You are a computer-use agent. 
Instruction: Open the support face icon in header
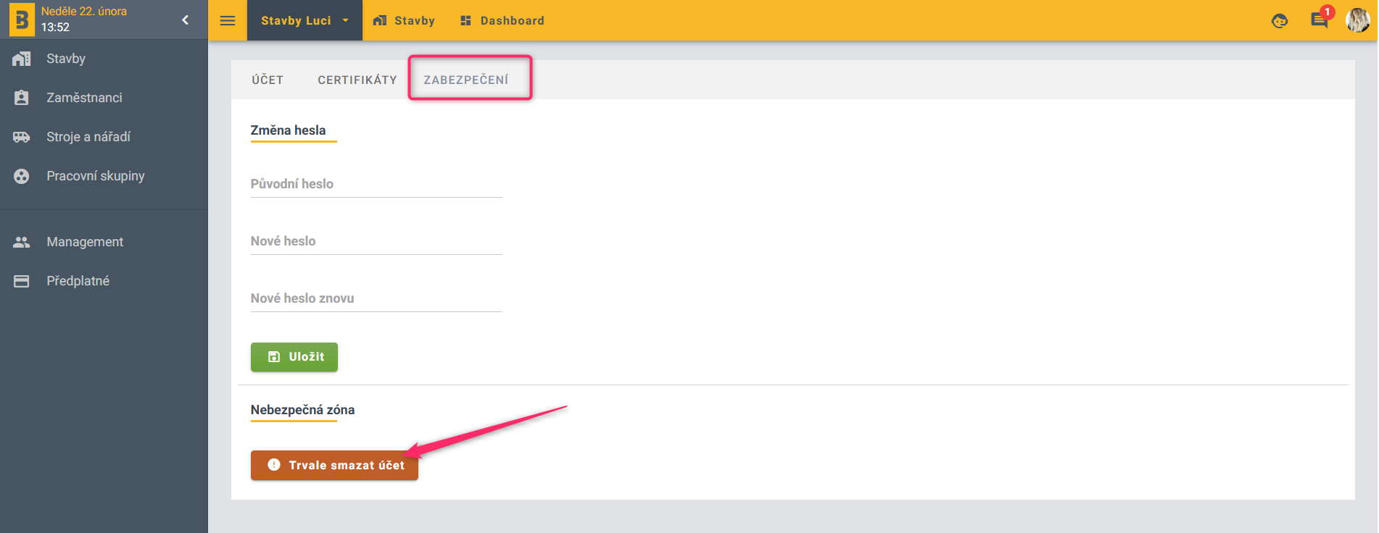coord(1280,21)
